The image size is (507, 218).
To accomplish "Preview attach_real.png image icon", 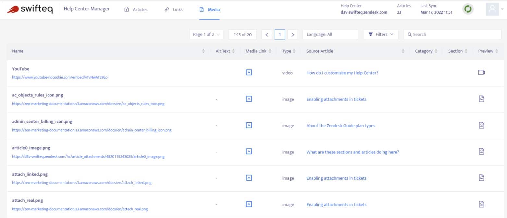I will coord(482,204).
